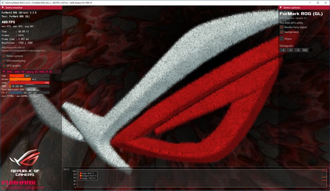The image size is (330, 191).
Task: Click the min, max, avg FPS line
Action: click(x=18, y=26)
